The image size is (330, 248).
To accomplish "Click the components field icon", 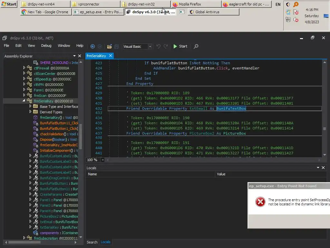I will (x=35, y=232).
